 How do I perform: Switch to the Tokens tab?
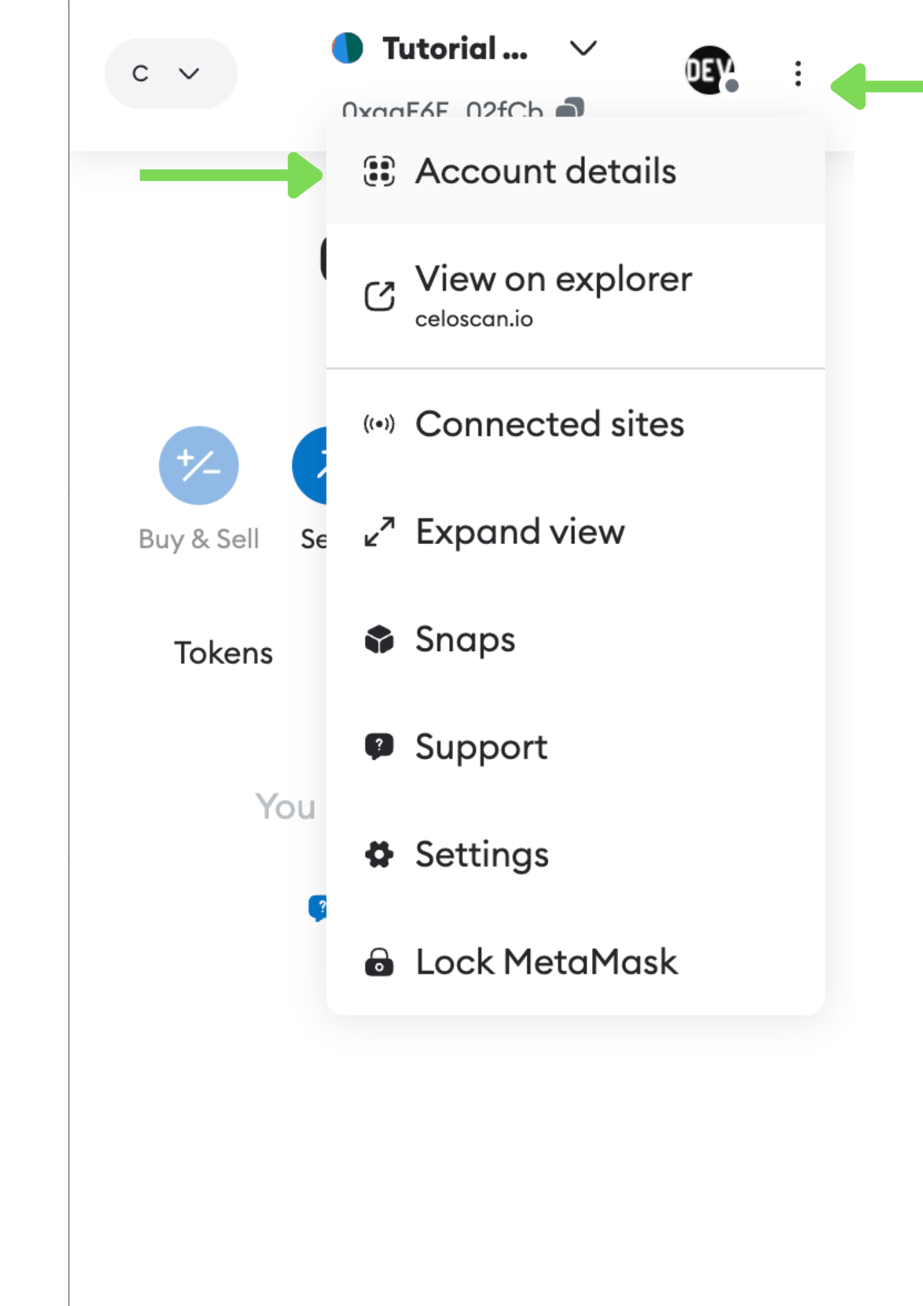coord(223,651)
